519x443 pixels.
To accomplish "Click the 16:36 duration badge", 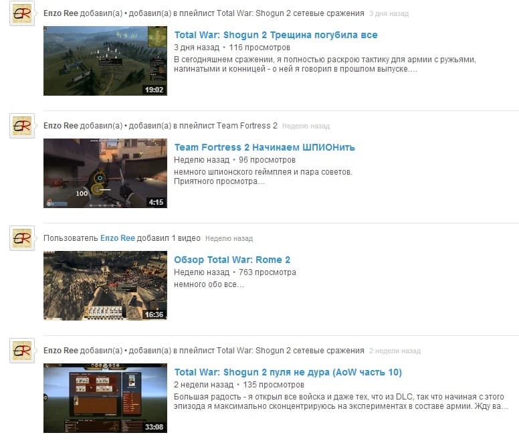I will click(154, 315).
